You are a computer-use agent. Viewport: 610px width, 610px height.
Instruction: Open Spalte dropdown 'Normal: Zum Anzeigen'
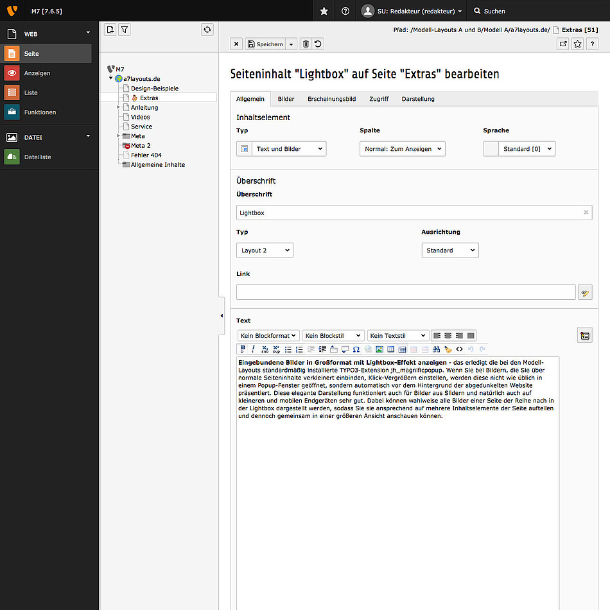pyautogui.click(x=402, y=148)
